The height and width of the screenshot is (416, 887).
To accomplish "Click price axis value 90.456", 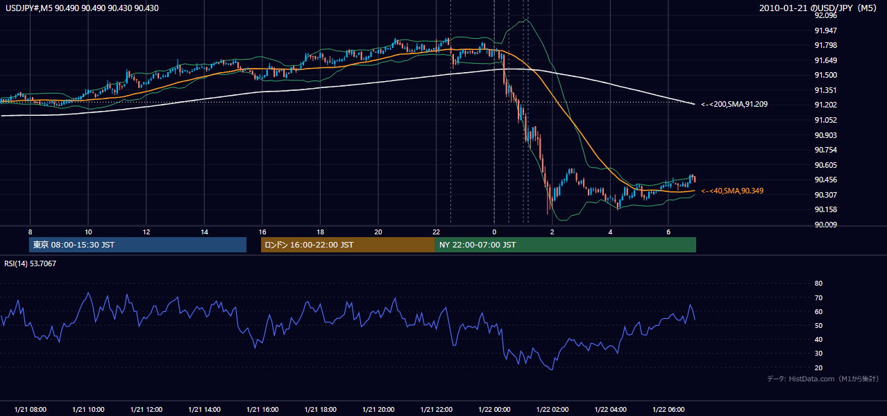I will [x=826, y=180].
